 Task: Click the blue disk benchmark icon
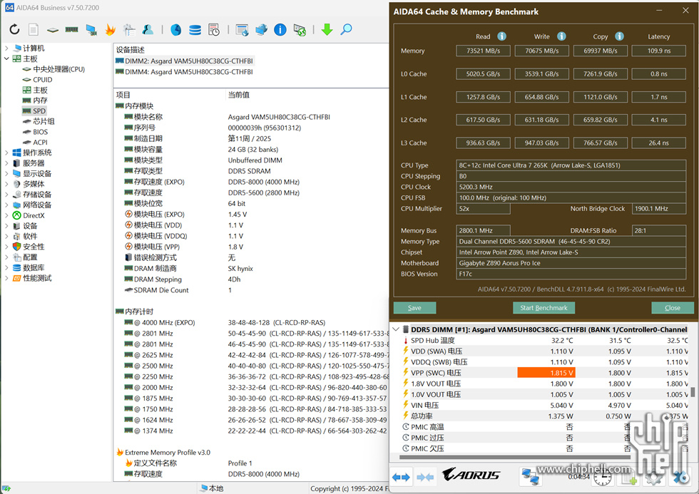[x=175, y=30]
